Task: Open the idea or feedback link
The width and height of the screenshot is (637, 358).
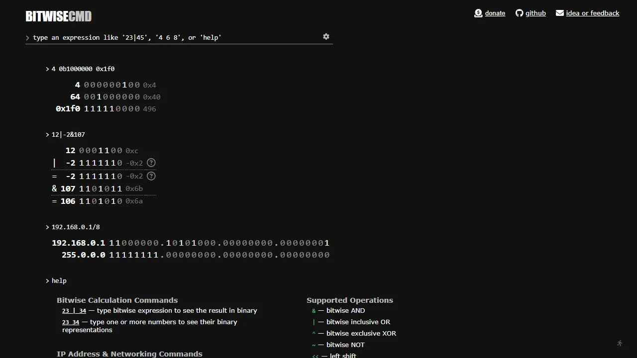Action: tap(593, 13)
